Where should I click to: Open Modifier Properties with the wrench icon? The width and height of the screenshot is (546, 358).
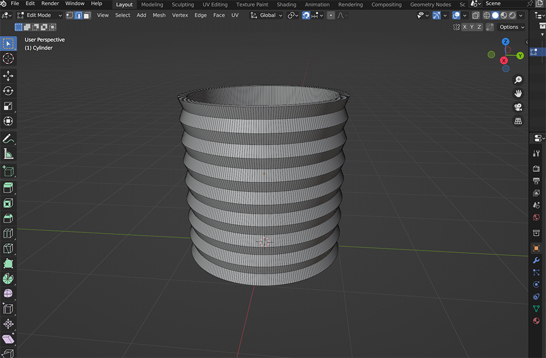pyautogui.click(x=537, y=260)
